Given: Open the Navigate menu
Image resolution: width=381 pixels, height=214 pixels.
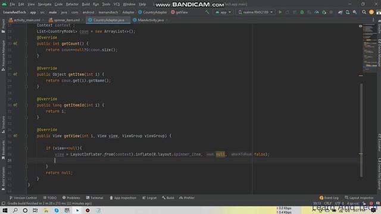Looking at the screenshot, I should [x=45, y=4].
